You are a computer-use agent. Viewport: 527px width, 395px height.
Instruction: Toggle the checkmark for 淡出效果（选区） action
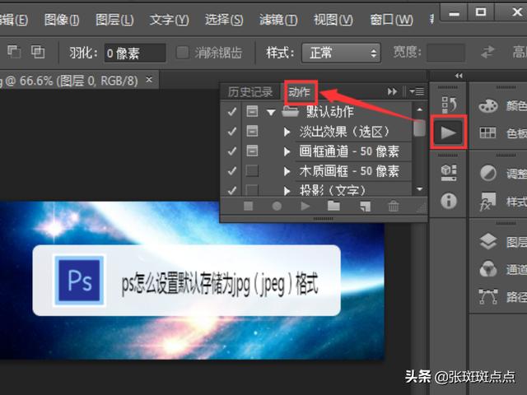click(x=231, y=131)
